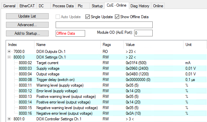Expand the 7000:0 DOX Outputs node
The height and width of the screenshot is (122, 207).
(x=9, y=52)
